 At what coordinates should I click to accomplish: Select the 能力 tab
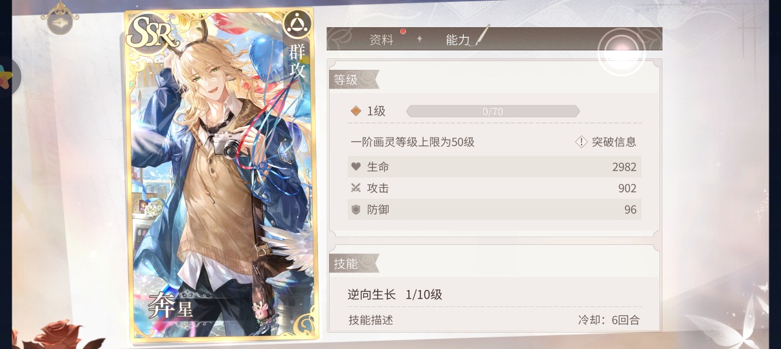[x=458, y=39]
